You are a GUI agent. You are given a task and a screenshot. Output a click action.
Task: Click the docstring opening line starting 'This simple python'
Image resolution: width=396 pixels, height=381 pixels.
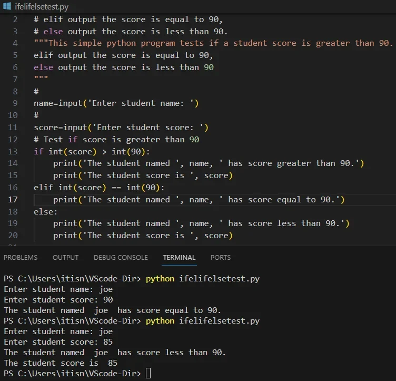(x=213, y=43)
